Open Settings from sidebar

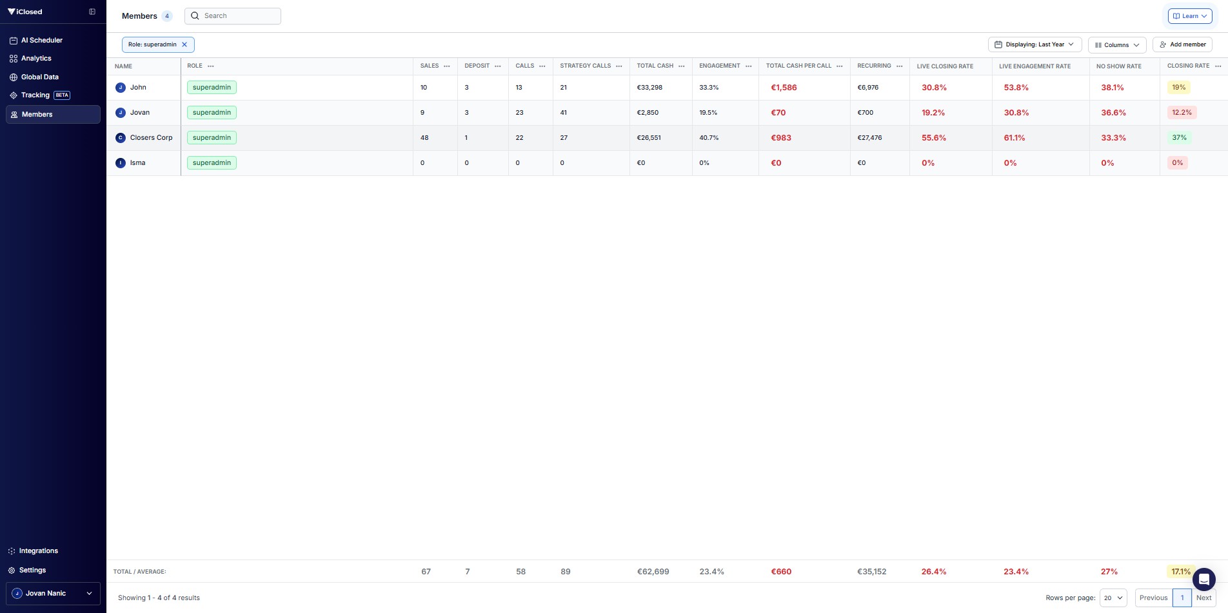point(53,570)
